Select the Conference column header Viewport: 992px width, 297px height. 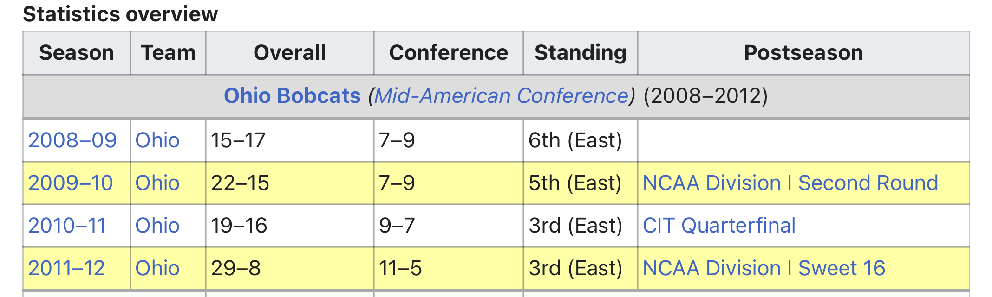[449, 53]
